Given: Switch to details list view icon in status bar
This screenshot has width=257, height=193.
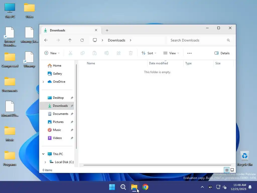Looking at the screenshot, I should pos(227,170).
